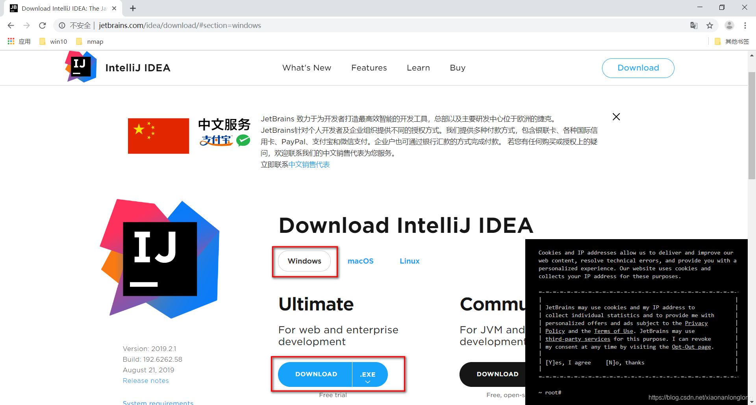Click the outlined Download button in the header
Image resolution: width=756 pixels, height=405 pixels.
[x=638, y=68]
